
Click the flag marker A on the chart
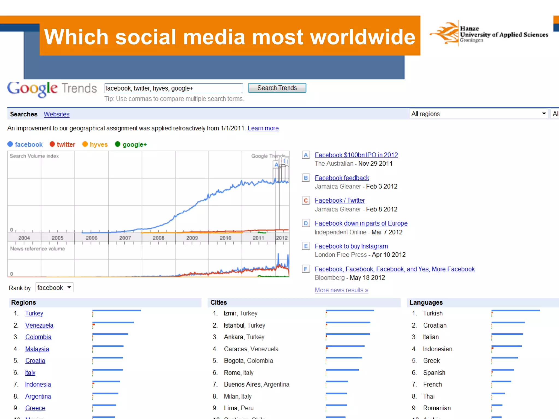(x=276, y=164)
